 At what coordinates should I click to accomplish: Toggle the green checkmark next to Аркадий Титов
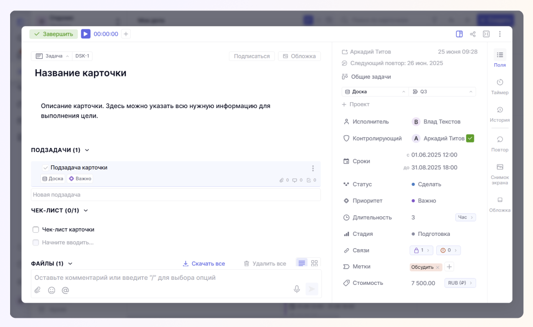[470, 138]
